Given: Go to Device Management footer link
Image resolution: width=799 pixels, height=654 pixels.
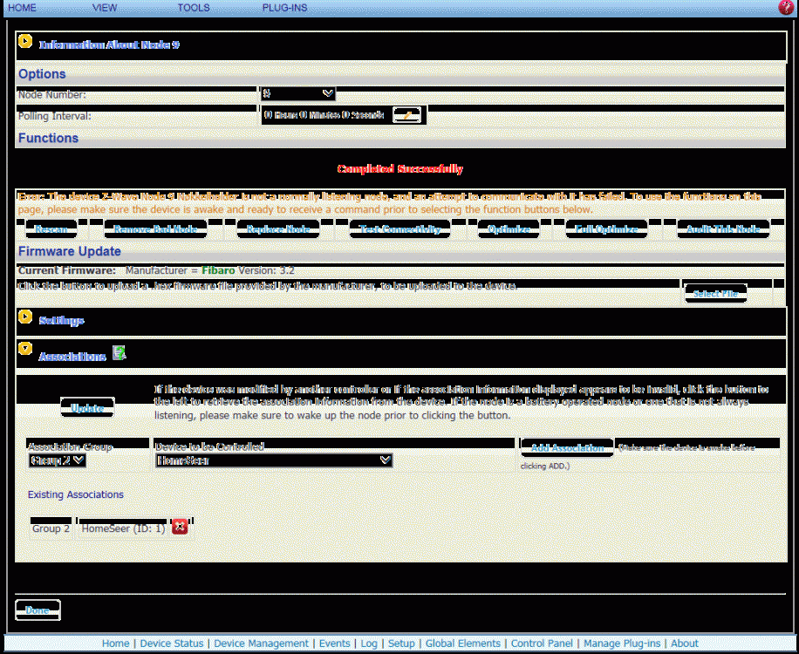Looking at the screenshot, I should pyautogui.click(x=262, y=644).
